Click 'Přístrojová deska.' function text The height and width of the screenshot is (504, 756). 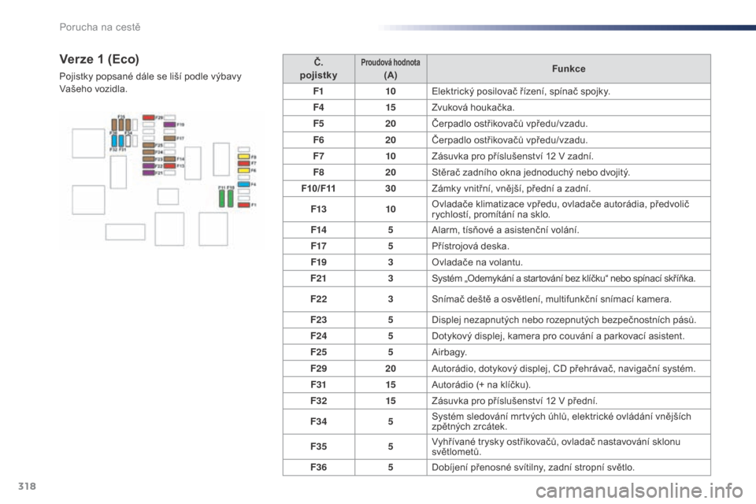coord(470,246)
